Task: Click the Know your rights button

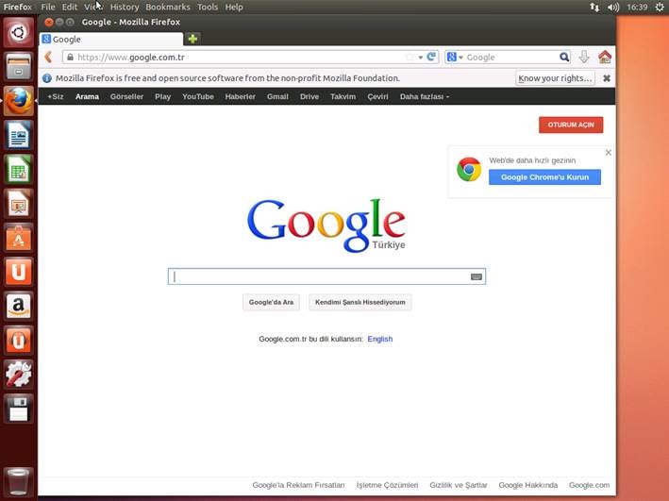Action: pyautogui.click(x=555, y=78)
